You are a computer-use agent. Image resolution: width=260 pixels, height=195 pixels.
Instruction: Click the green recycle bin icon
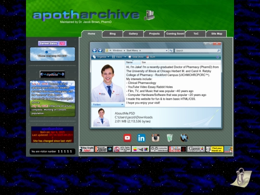click(169, 138)
